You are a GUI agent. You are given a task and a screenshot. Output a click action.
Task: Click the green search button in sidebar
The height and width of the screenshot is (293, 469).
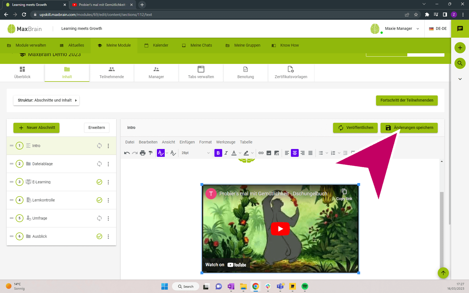click(x=460, y=63)
